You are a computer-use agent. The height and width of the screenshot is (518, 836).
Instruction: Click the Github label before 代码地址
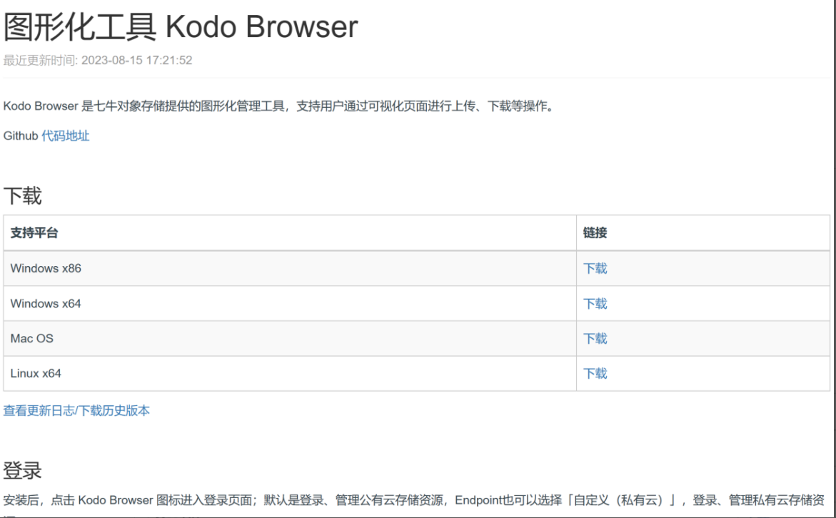(x=21, y=136)
